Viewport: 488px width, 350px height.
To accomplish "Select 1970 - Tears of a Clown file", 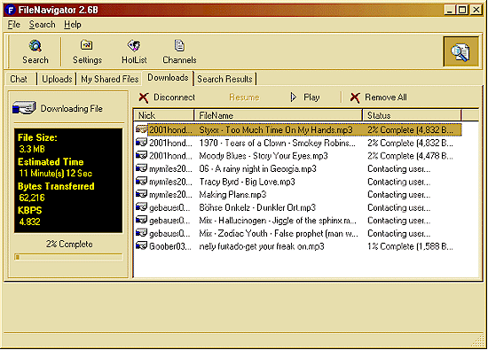I will (278, 143).
